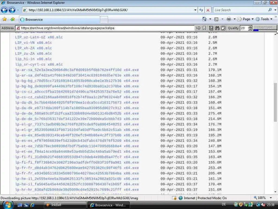Go back with the IE Back arrow

(x=4, y=10)
